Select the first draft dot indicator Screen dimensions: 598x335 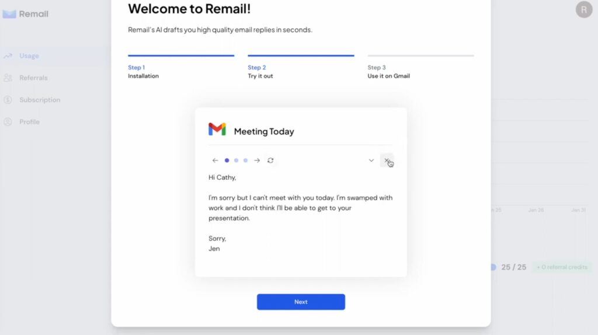point(227,160)
